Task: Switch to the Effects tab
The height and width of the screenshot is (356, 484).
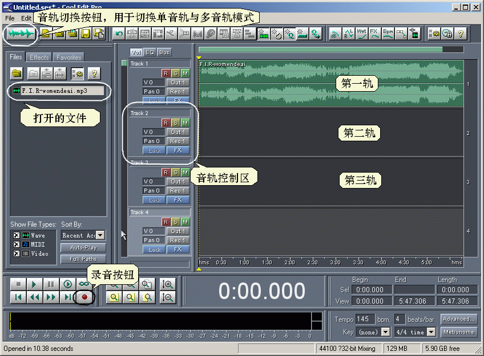Action: pyautogui.click(x=39, y=58)
